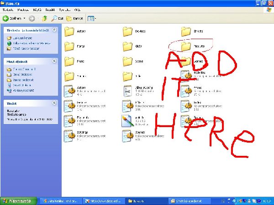The width and height of the screenshot is (274, 205).
Task: Open the Etsi search tool
Action: [x=57, y=18]
